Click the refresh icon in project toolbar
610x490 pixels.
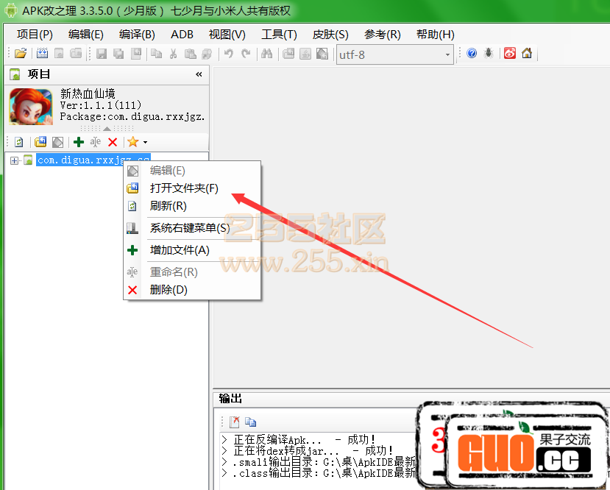pos(19,142)
